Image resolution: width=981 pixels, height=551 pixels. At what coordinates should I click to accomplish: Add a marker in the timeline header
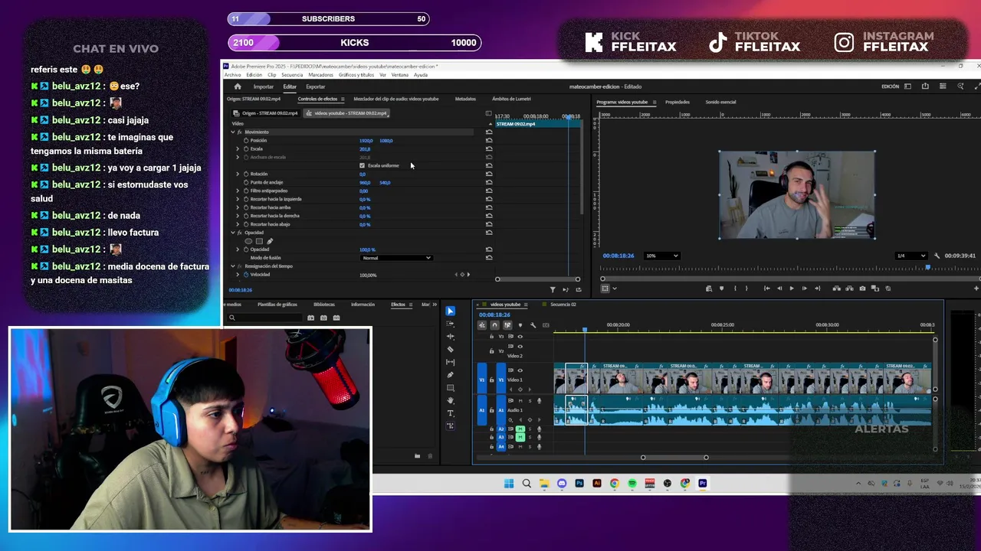tap(520, 325)
